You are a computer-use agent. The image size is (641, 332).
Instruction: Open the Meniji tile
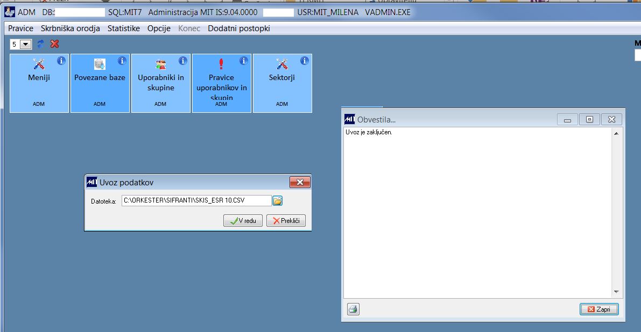(x=39, y=83)
